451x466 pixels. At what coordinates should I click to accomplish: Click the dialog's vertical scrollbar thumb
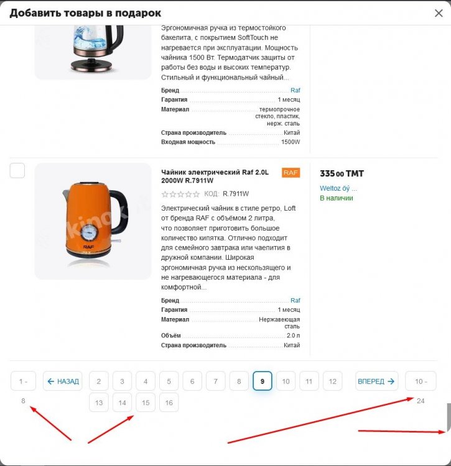[x=449, y=418]
